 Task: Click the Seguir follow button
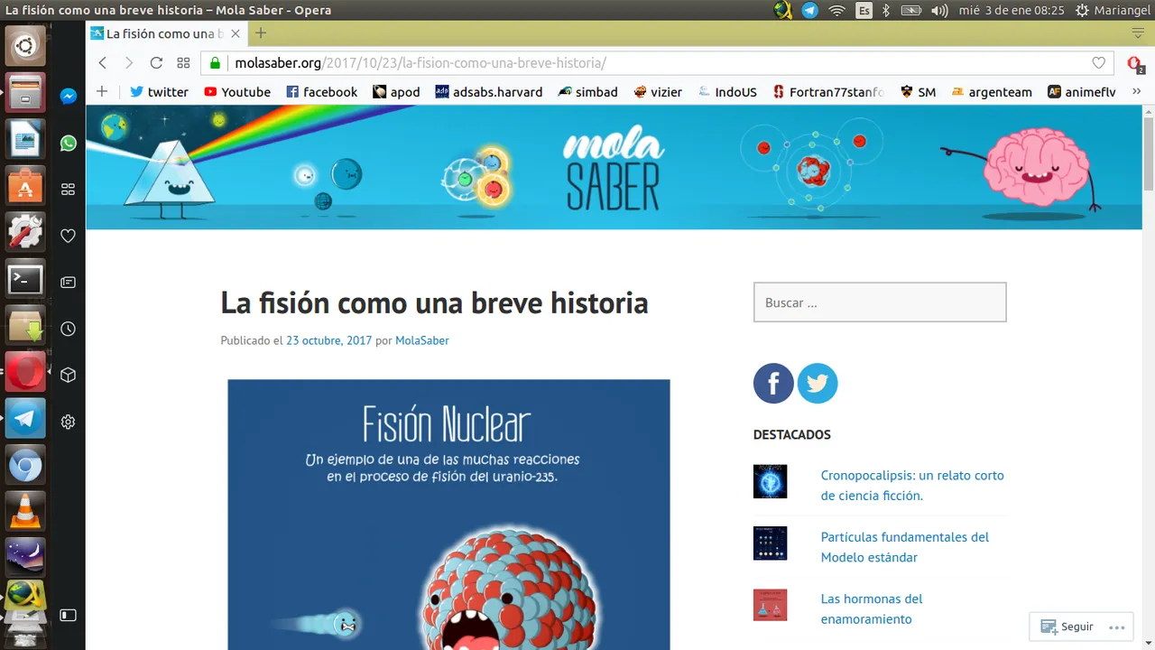[1067, 627]
